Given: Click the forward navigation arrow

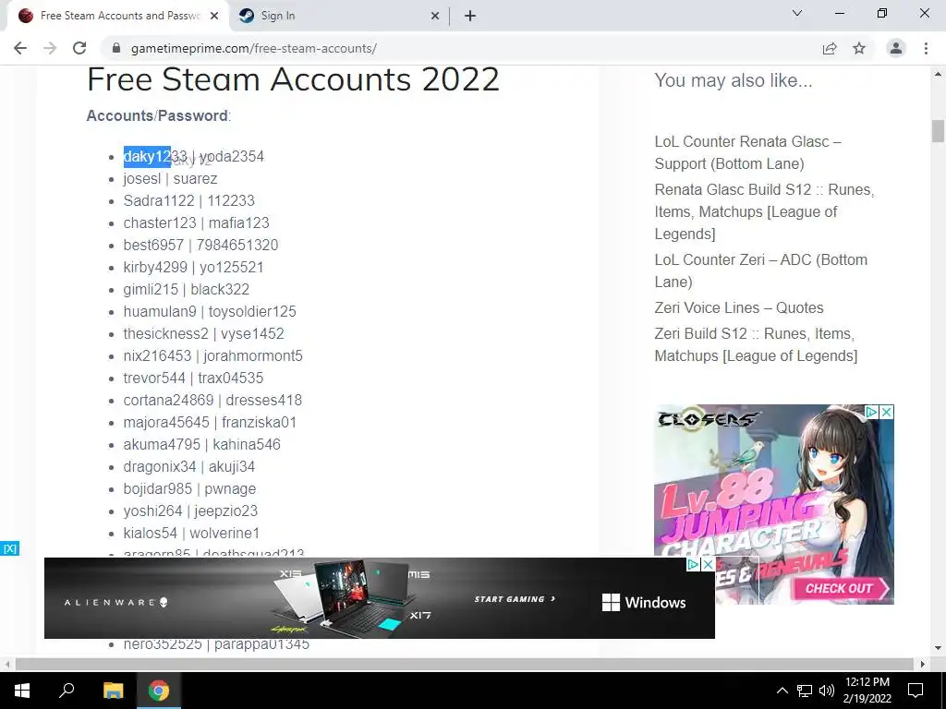Looking at the screenshot, I should (x=50, y=48).
